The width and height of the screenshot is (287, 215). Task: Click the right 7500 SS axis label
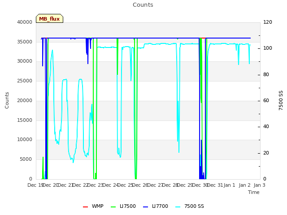coord(281,100)
